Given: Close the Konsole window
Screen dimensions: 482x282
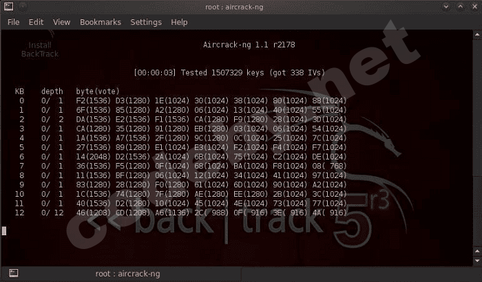Looking at the screenshot, I should click(x=474, y=6).
